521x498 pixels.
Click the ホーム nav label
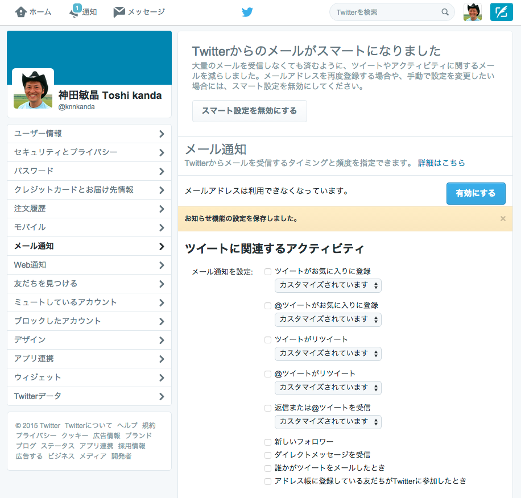click(40, 13)
